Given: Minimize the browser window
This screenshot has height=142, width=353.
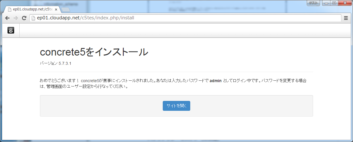Looking at the screenshot, I should (327, 3).
